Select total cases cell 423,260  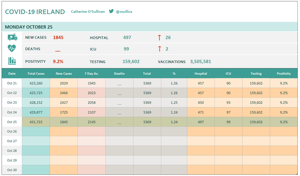click(x=36, y=83)
